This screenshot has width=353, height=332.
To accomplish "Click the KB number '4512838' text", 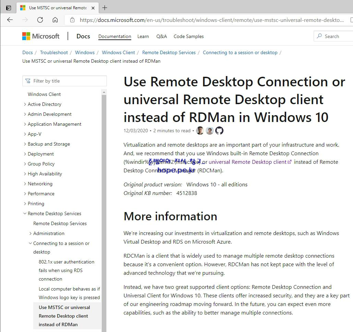I will (x=187, y=193).
